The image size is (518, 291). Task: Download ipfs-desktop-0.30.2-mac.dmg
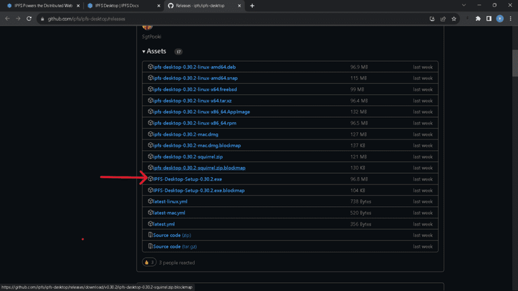pos(185,134)
